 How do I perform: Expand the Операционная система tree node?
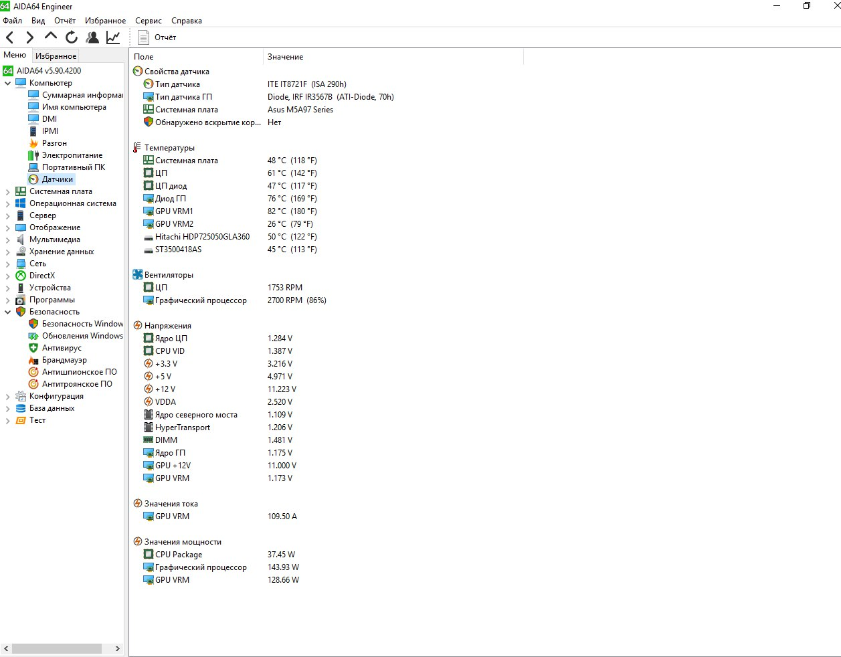pos(7,203)
